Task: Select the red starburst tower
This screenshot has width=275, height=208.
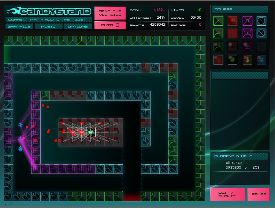Action: pyautogui.click(x=233, y=21)
